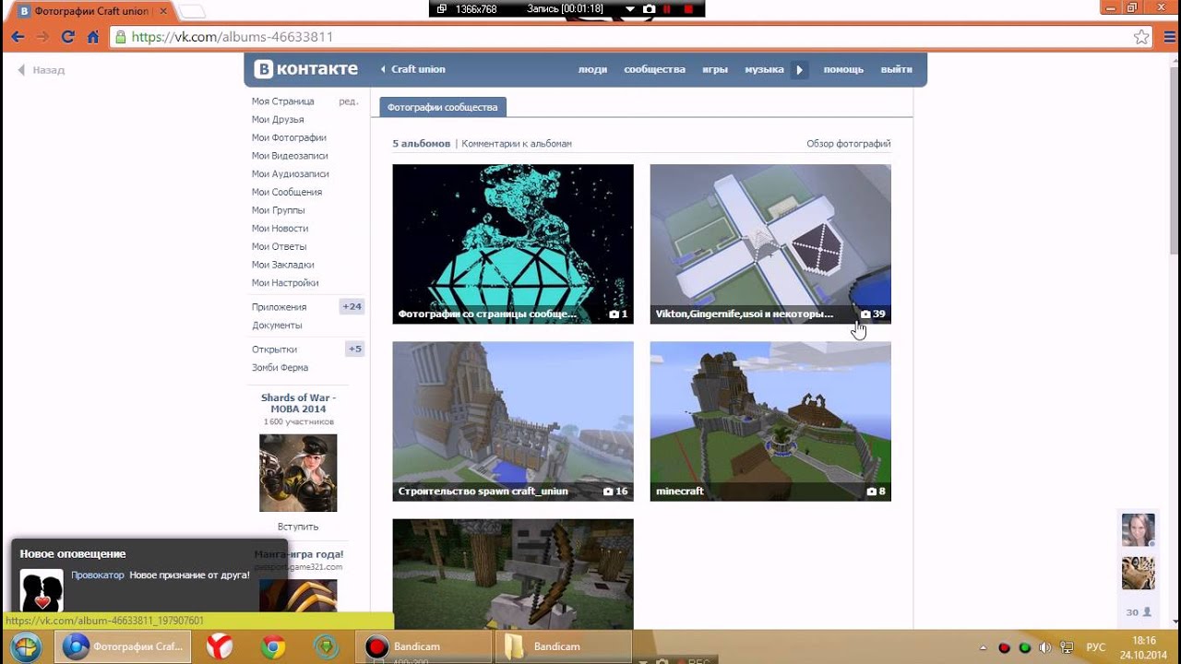Open the Windows Start button
The image size is (1181, 664).
click(26, 646)
